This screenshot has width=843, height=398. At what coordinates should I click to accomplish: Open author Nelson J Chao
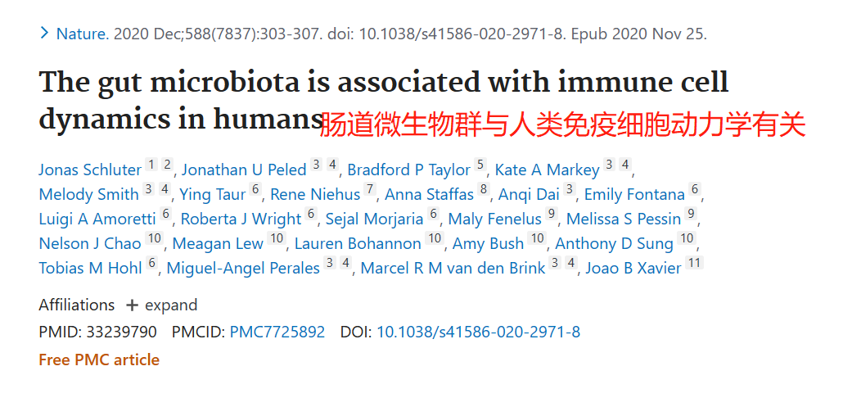pos(90,244)
